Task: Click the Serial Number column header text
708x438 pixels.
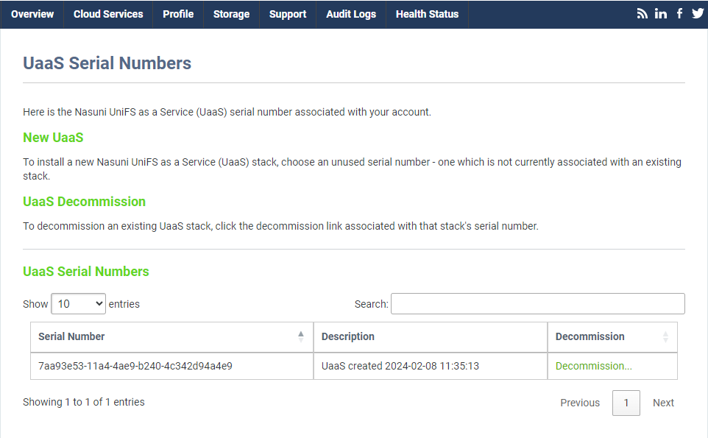Action: tap(71, 336)
